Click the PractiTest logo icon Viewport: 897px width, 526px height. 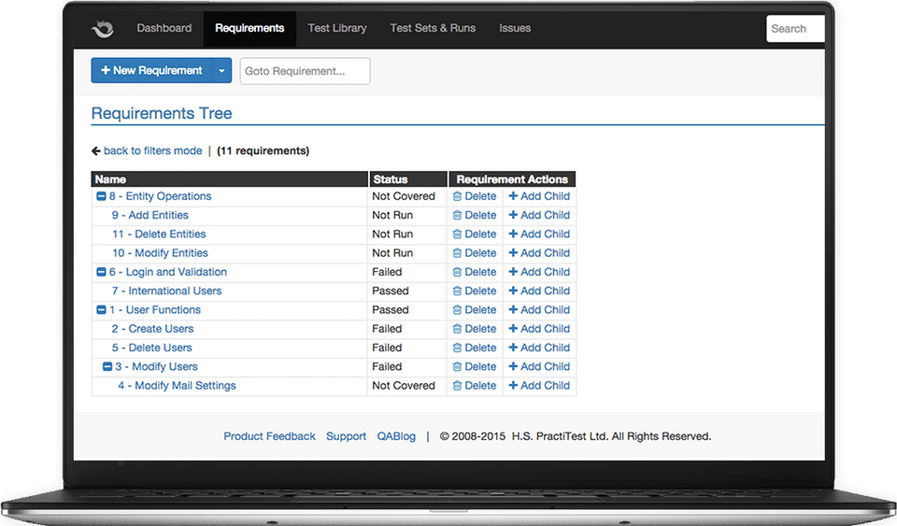coord(103,28)
